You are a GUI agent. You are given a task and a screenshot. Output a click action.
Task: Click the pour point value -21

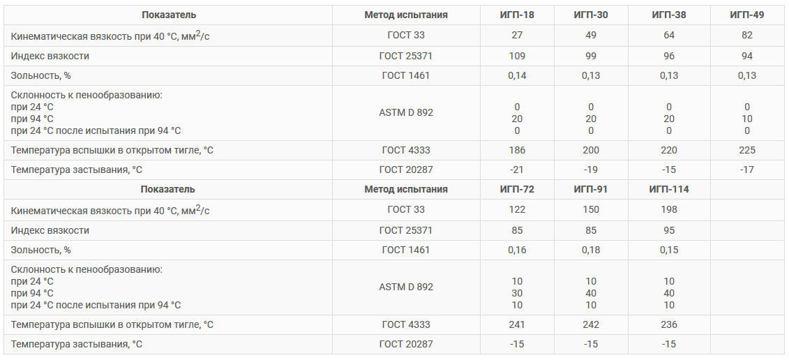pyautogui.click(x=517, y=170)
